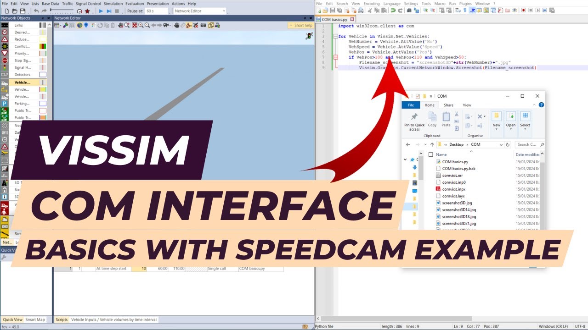Refresh the Explorer folder view
Image resolution: width=588 pixels, height=330 pixels.
508,144
